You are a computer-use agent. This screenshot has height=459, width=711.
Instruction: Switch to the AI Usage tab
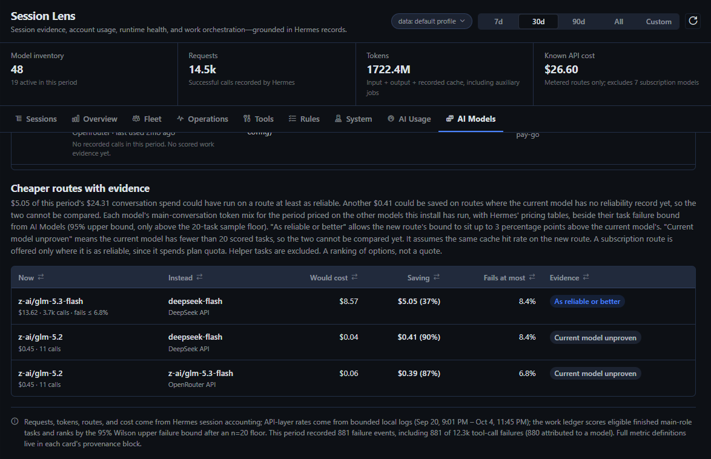(x=409, y=119)
